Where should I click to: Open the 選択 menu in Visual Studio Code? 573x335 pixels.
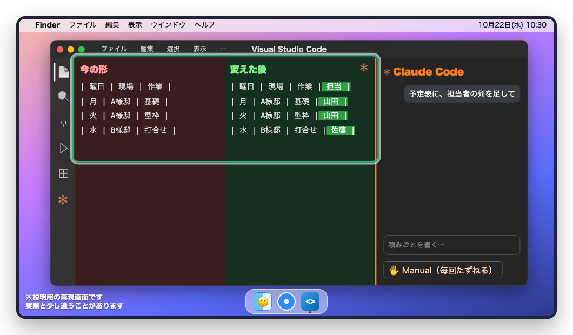point(173,49)
